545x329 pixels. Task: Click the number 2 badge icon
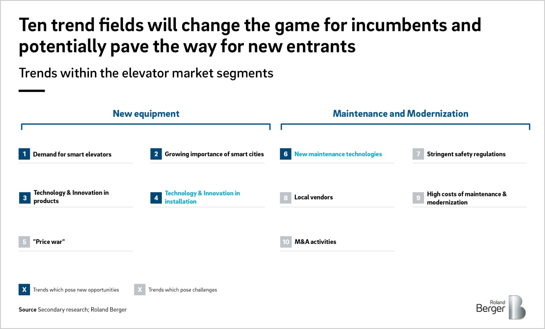[156, 154]
